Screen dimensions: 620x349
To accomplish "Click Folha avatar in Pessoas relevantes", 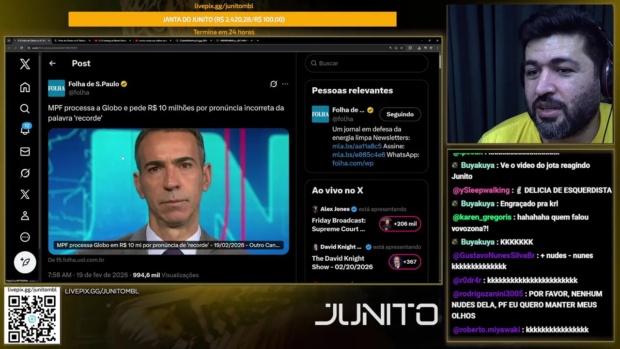I will [x=320, y=114].
